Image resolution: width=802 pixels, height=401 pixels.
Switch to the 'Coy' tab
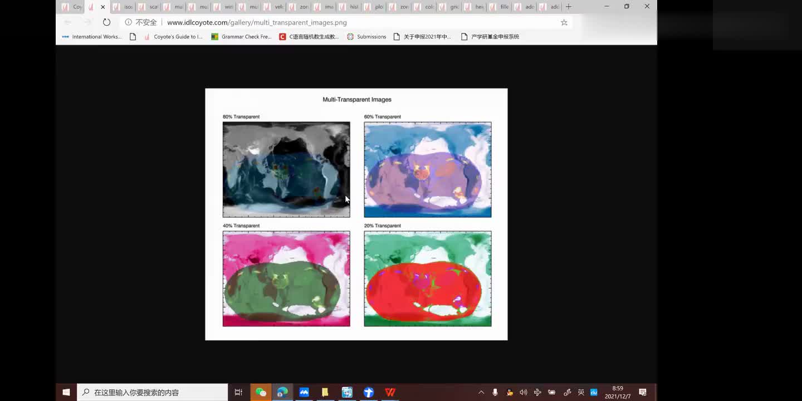pyautogui.click(x=71, y=7)
